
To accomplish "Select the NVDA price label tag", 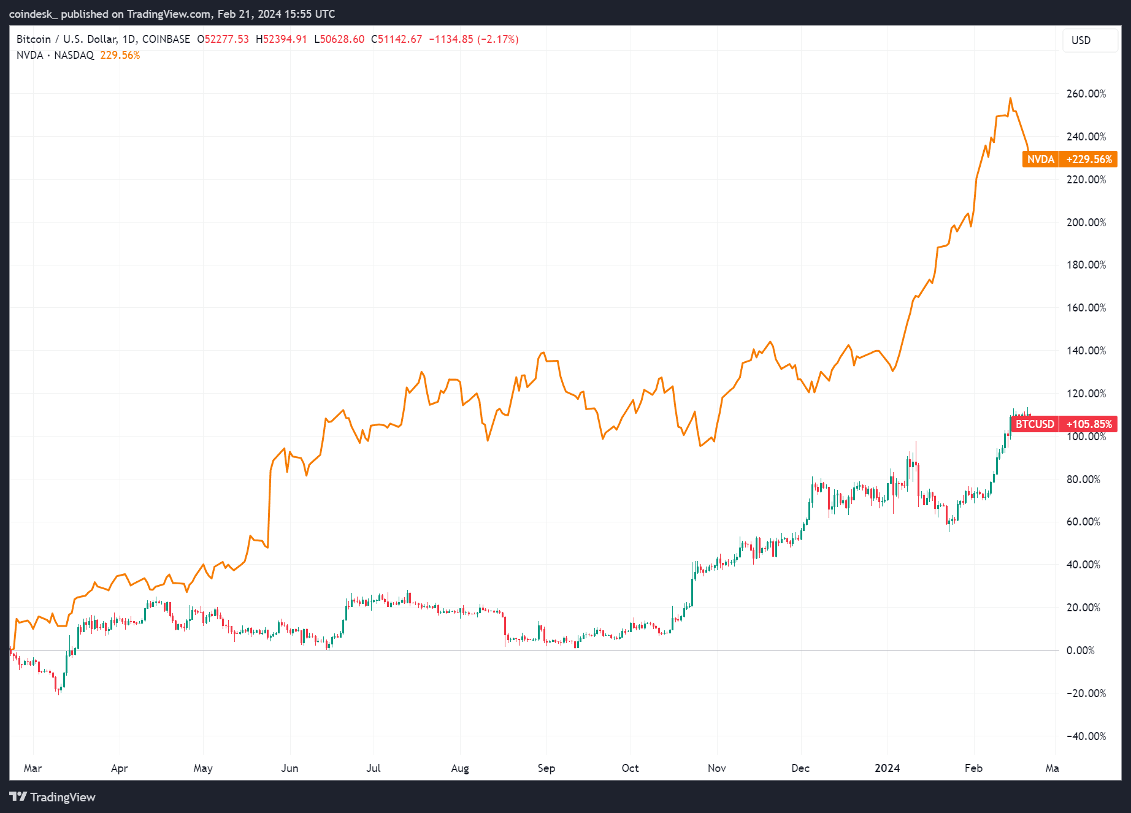I will click(1040, 159).
